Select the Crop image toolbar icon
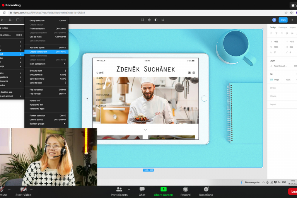The width and height of the screenshot is (297, 198). [x=162, y=20]
